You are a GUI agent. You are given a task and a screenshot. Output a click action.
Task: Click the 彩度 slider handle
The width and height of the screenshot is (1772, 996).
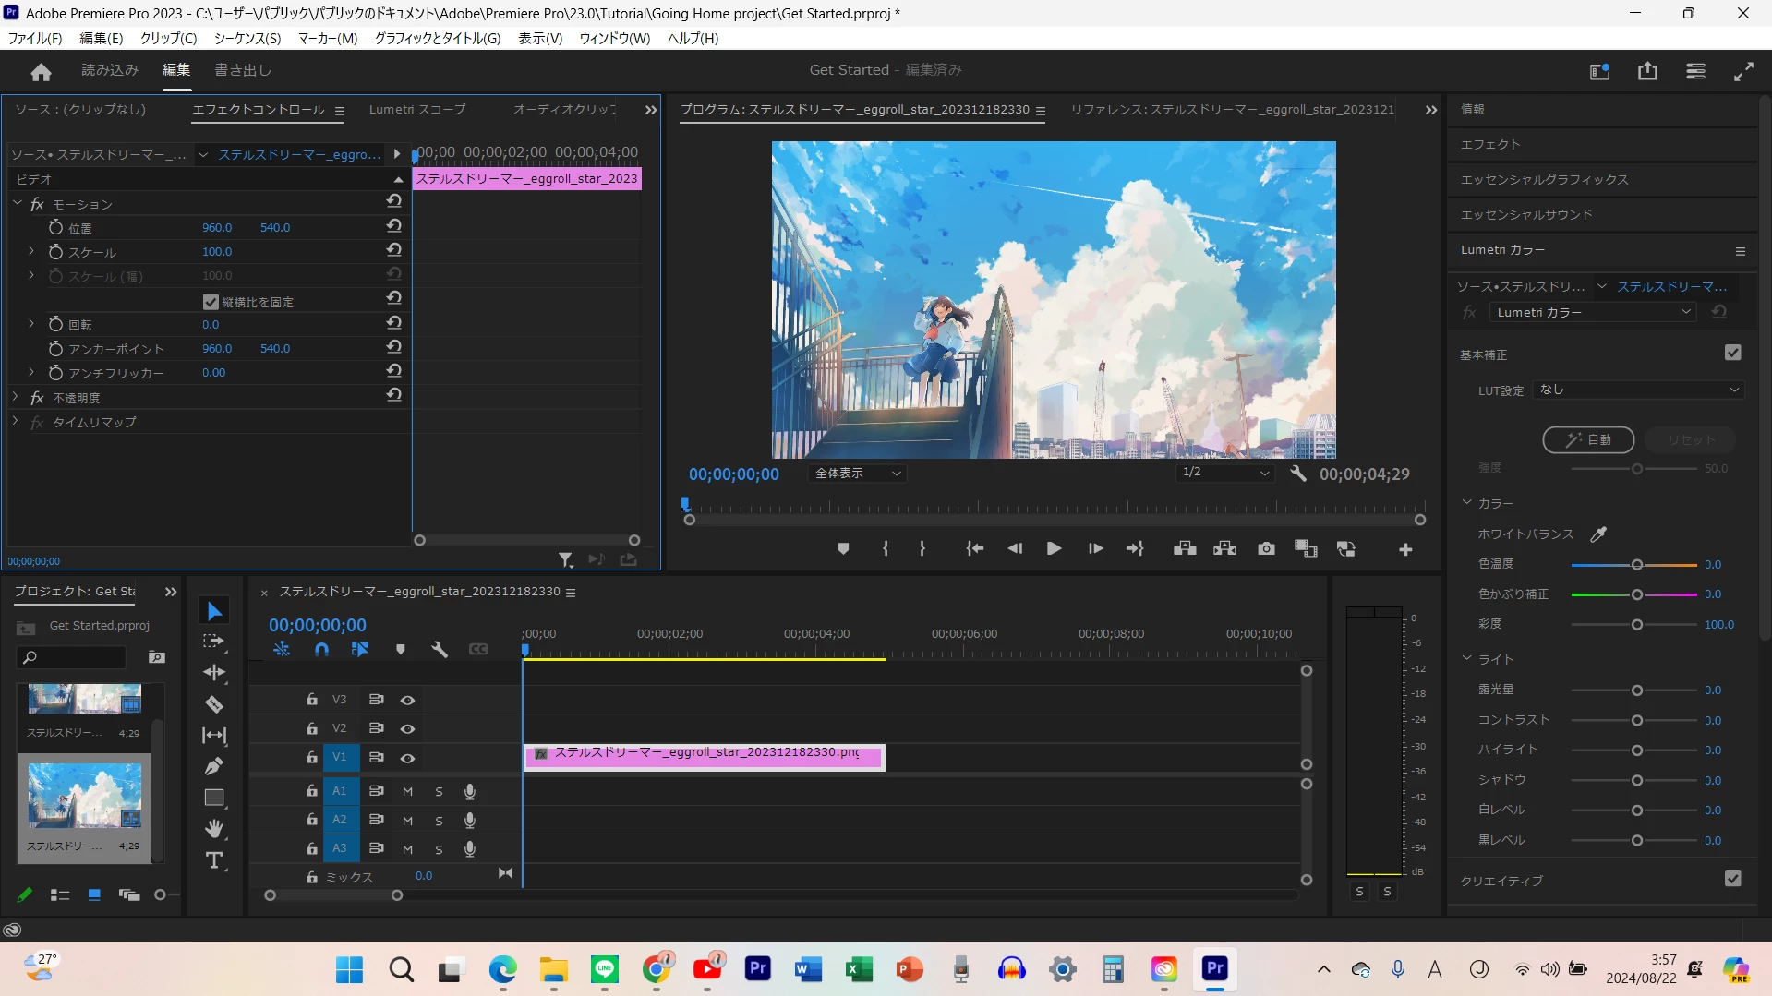coord(1637,625)
